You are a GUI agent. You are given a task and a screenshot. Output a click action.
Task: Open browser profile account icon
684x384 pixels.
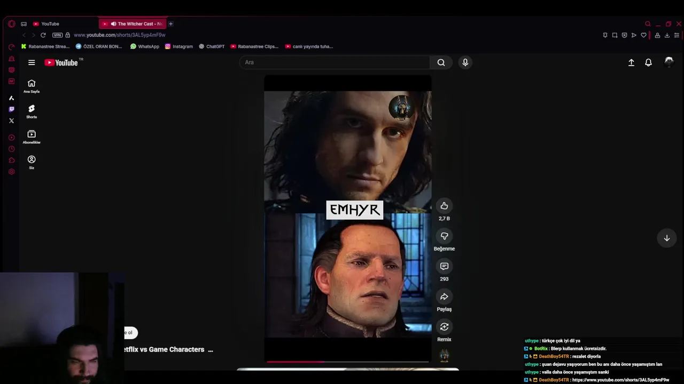coord(657,35)
